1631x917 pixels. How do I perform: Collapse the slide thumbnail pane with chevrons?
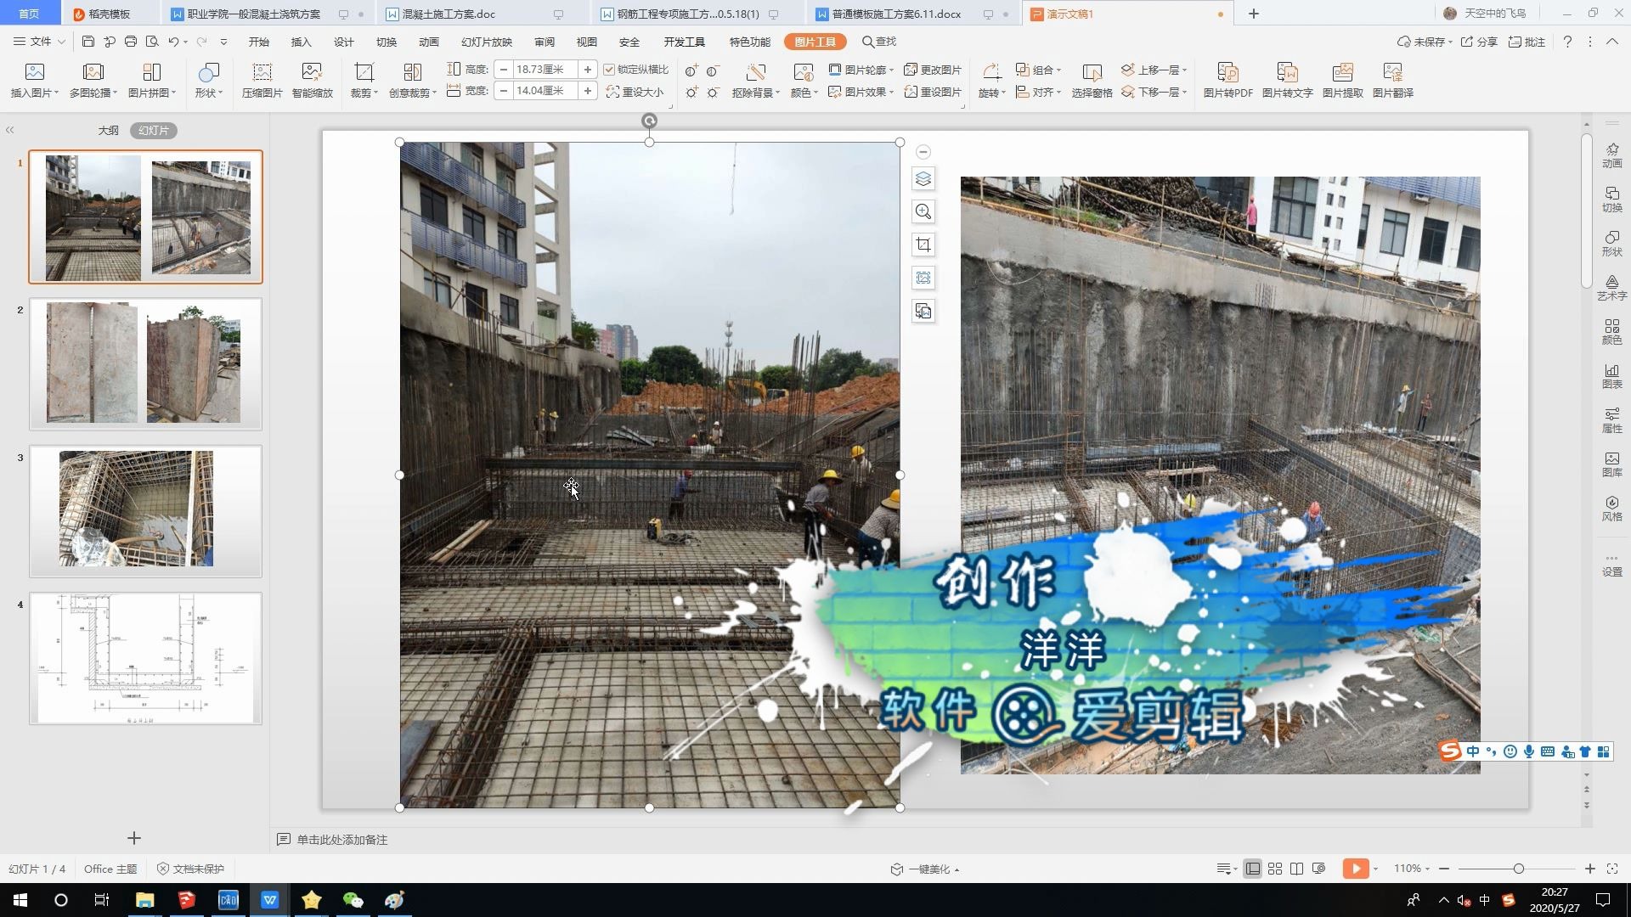9,130
